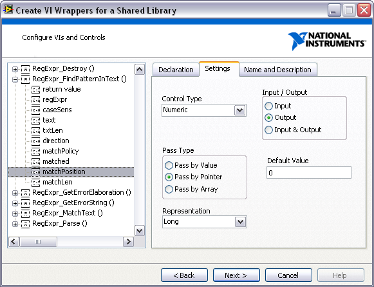Viewport: 374px width, 287px height.
Task: Expand the RegExpr_Destroy node
Action: [15, 69]
